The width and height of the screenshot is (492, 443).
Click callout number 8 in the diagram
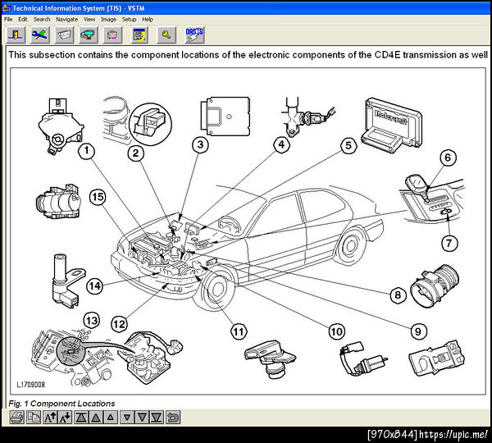pyautogui.click(x=398, y=295)
